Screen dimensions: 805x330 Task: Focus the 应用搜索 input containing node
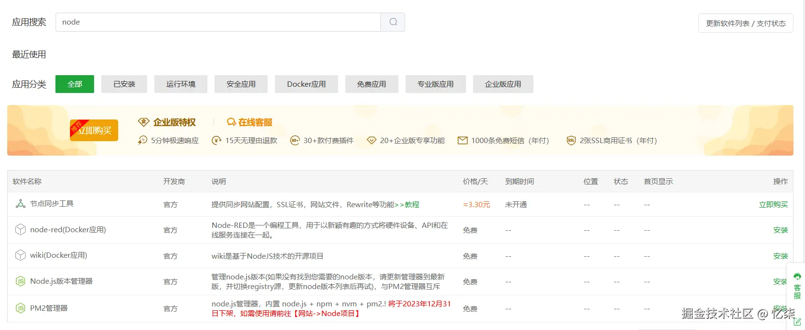point(218,22)
